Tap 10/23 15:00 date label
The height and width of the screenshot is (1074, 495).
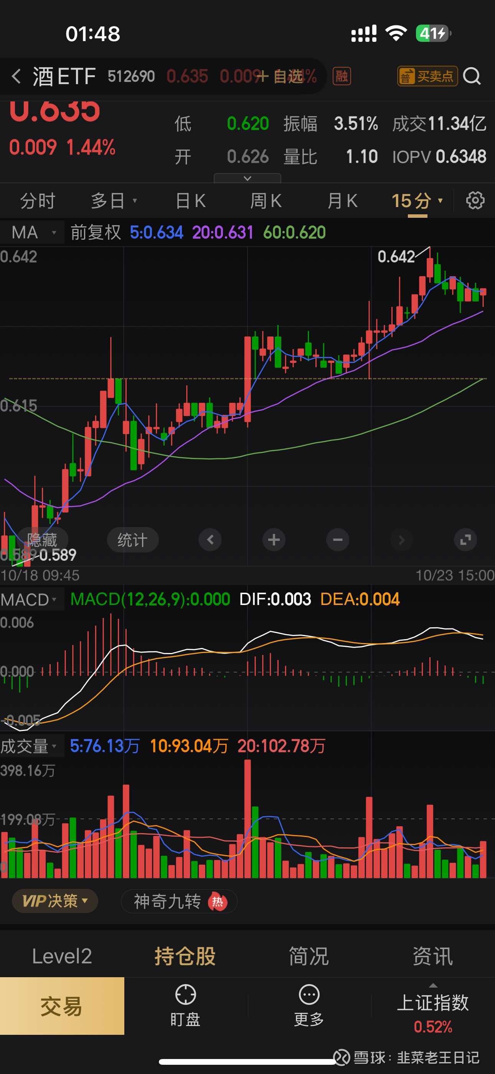455,575
